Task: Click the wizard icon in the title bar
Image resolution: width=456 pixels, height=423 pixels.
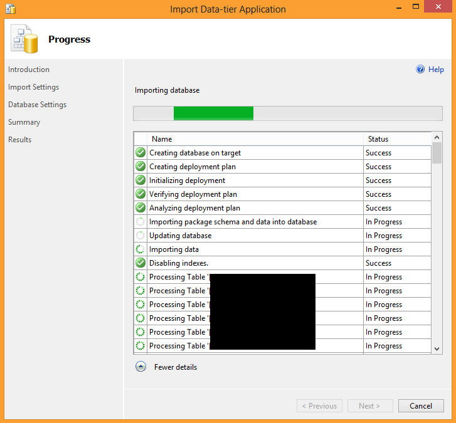Action: [11, 9]
